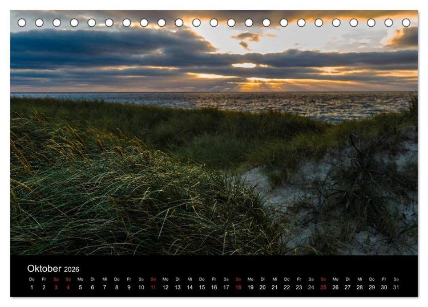The height and width of the screenshot is (307, 428).
Task: Click date 14 in the calendar
Action: point(189,288)
